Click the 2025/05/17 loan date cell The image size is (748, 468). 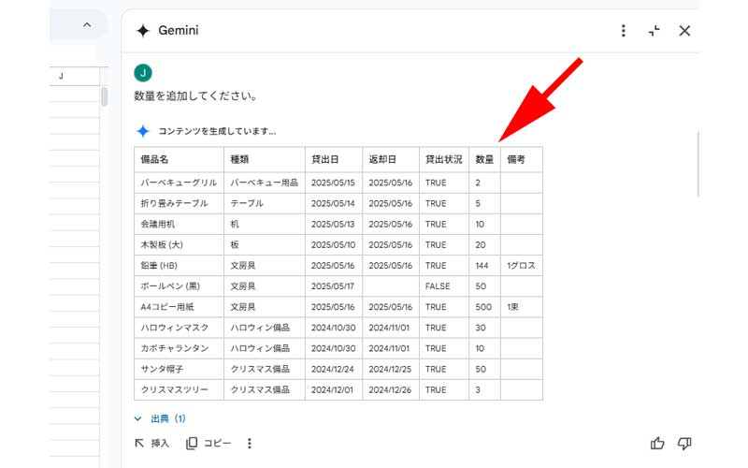pos(334,286)
